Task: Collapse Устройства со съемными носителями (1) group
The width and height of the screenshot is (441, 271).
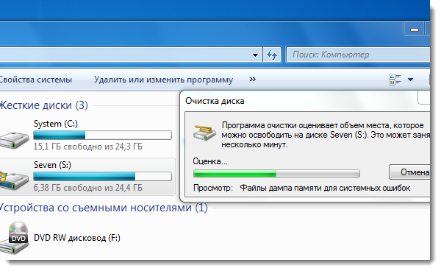Action: [104, 208]
